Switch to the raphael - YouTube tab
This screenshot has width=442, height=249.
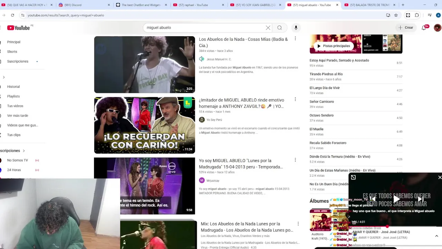tap(199, 5)
